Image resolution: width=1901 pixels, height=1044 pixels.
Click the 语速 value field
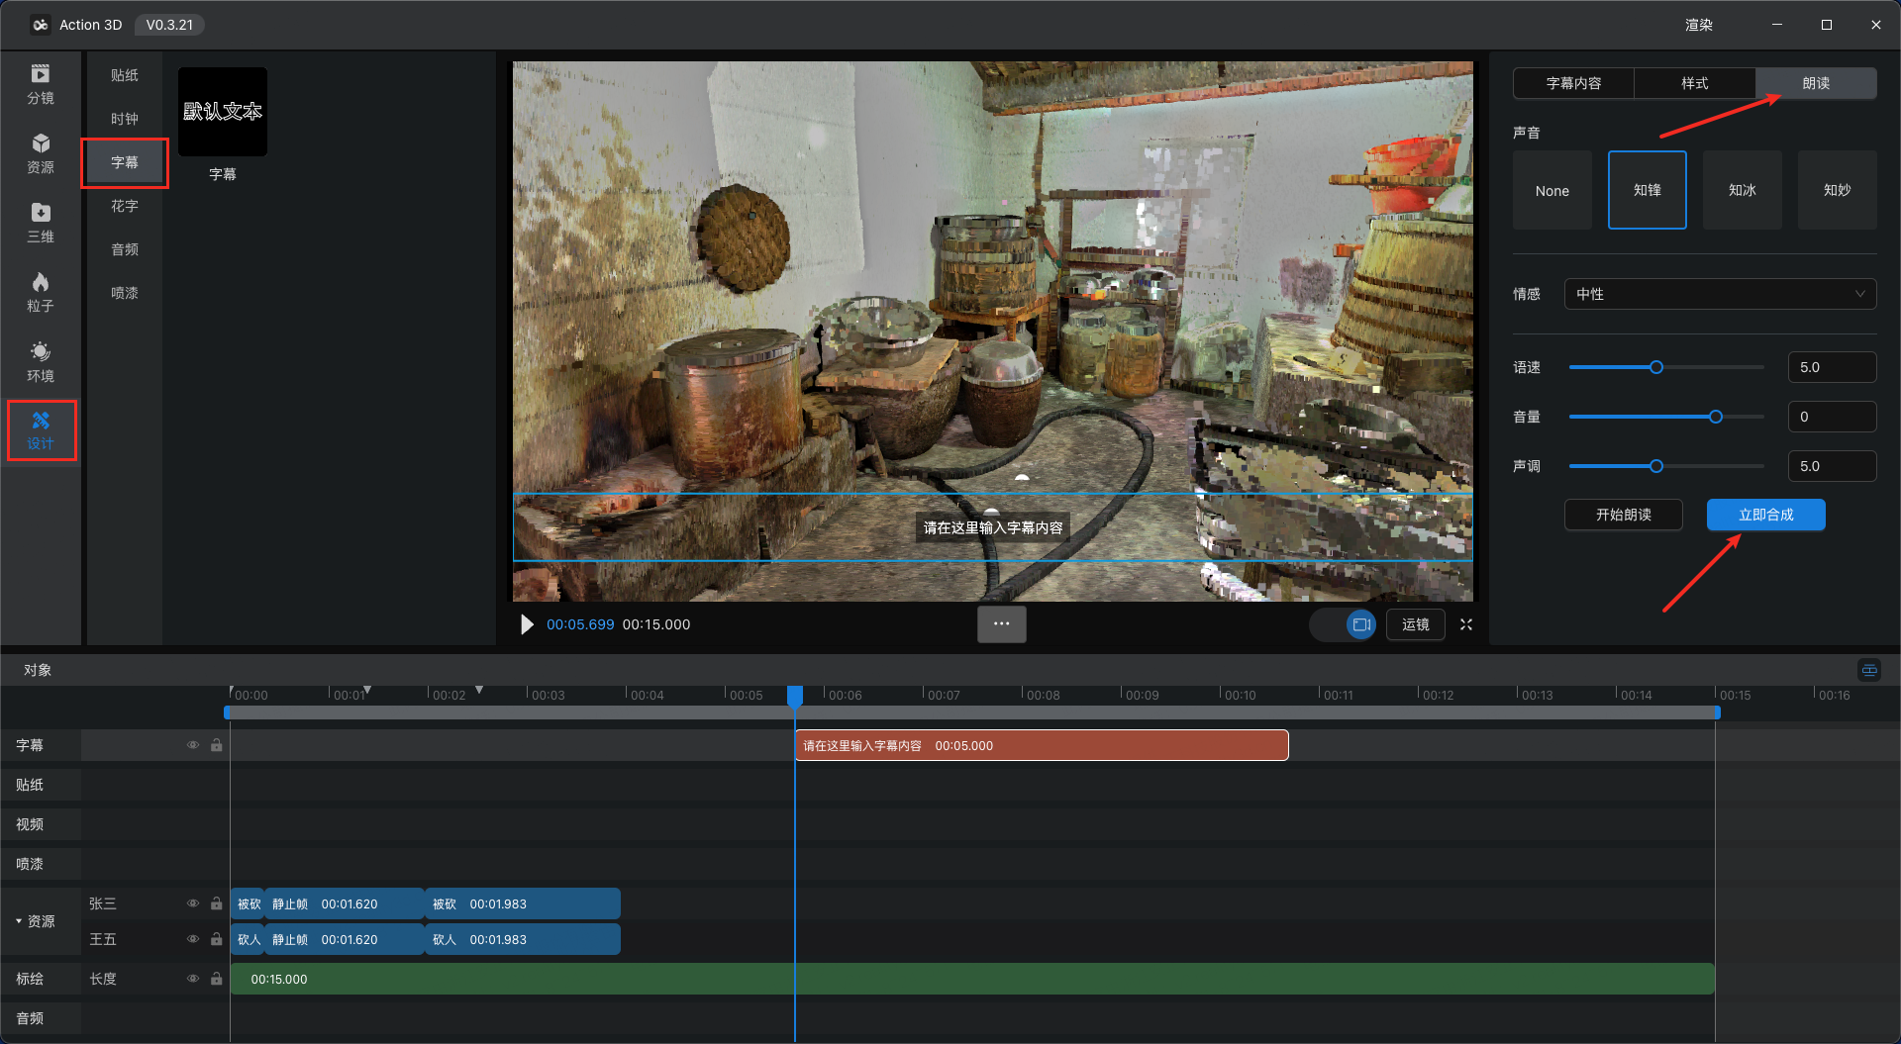tap(1832, 367)
